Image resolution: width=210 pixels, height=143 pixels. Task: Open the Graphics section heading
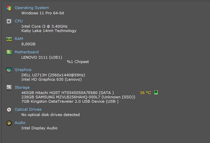(23, 70)
